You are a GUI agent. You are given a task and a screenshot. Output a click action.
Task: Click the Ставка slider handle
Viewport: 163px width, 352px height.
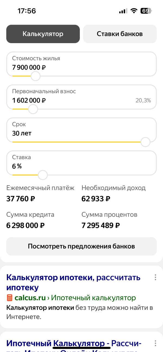click(42, 175)
